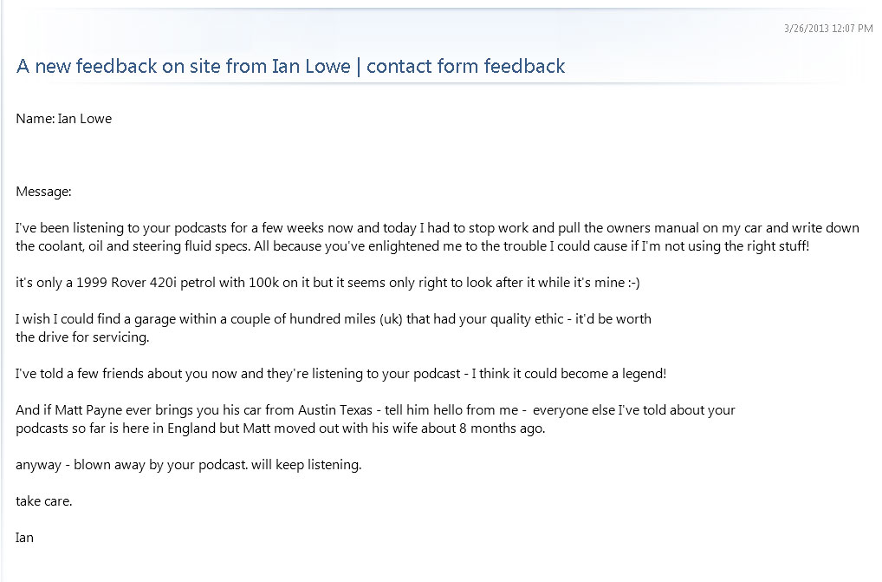Click "contact form feedback" in the subject
Viewport: 882px width, 582px height.
point(466,67)
